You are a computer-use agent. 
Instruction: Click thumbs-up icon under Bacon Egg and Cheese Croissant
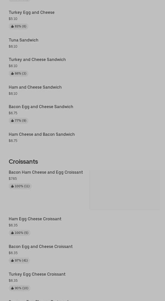(12, 261)
